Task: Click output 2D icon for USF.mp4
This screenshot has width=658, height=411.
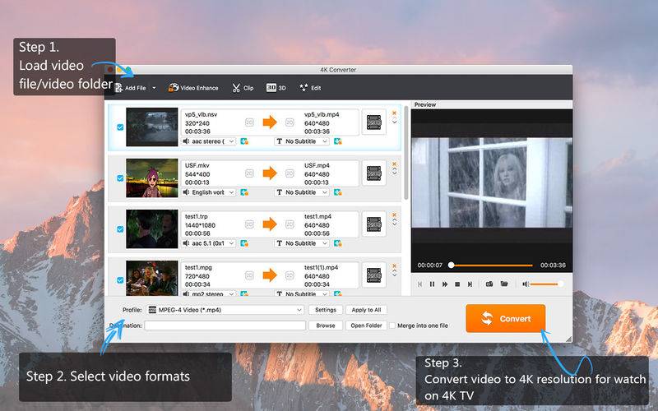Action: [x=290, y=173]
